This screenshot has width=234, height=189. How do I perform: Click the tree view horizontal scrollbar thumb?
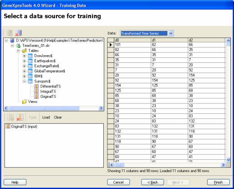(x=44, y=108)
